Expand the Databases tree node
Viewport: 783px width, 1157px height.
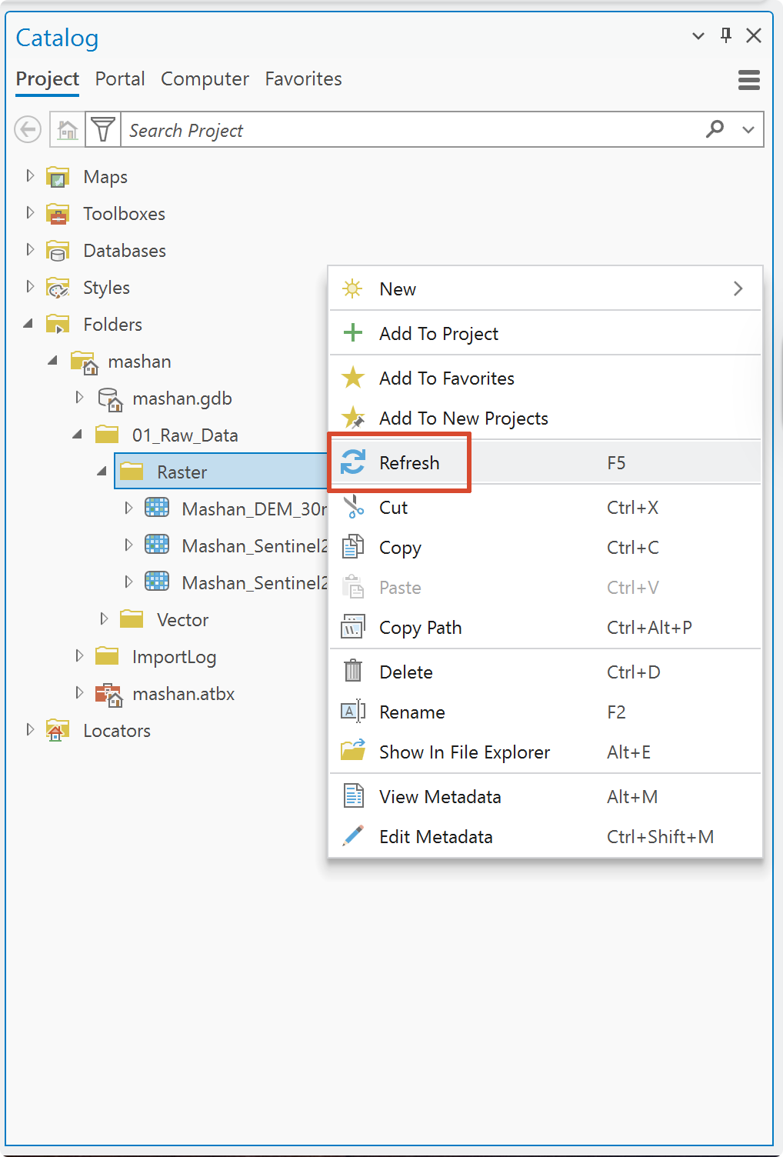pos(30,250)
